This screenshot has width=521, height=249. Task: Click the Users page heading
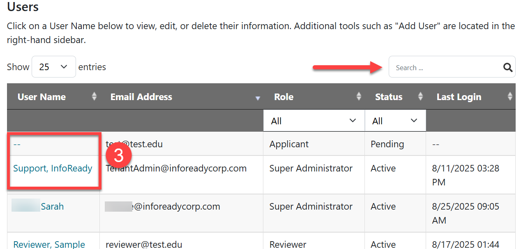pyautogui.click(x=23, y=7)
